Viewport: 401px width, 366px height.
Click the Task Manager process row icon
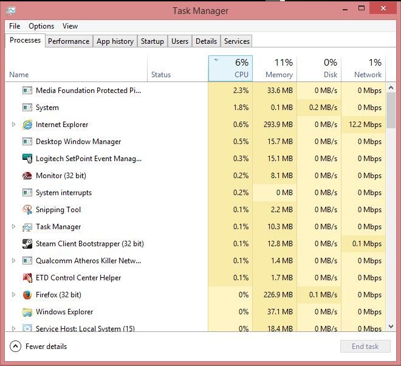(x=27, y=227)
